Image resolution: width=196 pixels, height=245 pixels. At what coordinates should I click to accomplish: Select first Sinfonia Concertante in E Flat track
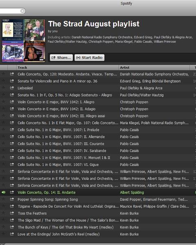point(68,171)
